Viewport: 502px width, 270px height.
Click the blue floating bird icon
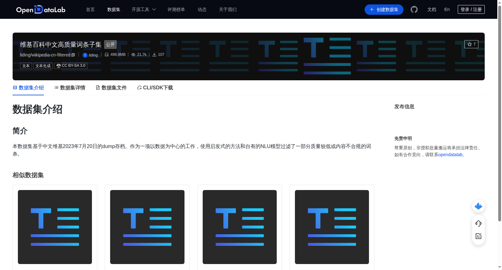pos(478,206)
